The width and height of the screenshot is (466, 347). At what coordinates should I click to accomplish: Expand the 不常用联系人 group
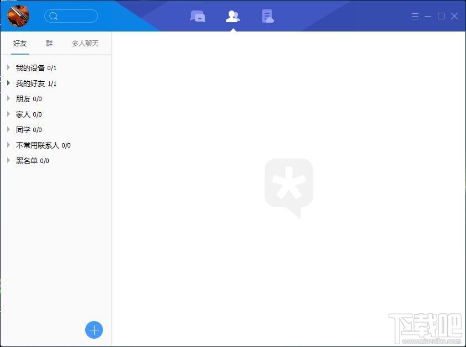8,145
